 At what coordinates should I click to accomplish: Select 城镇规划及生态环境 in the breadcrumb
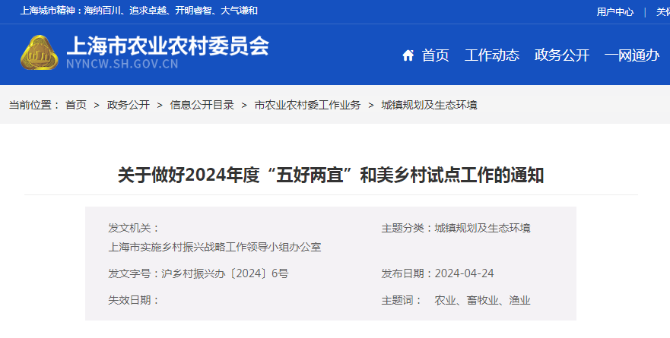click(x=429, y=105)
